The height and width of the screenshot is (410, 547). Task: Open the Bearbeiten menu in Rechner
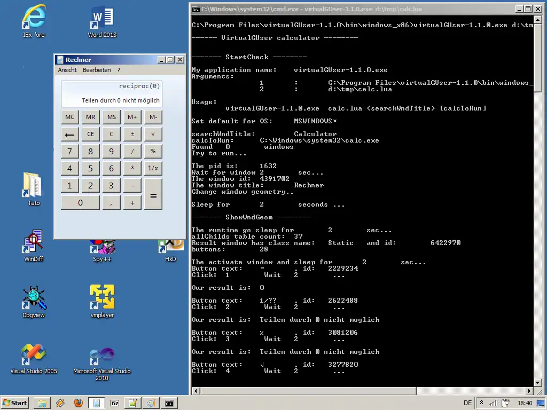click(x=97, y=70)
